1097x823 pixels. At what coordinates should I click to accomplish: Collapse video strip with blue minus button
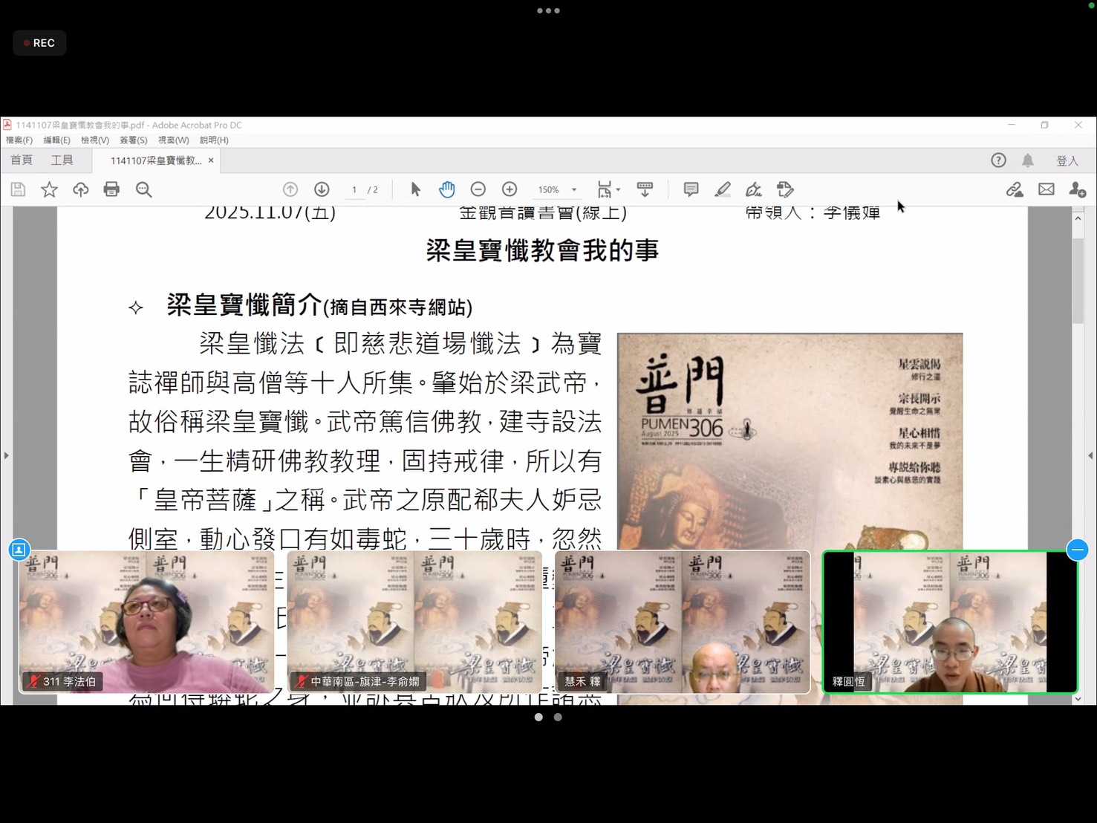(1077, 550)
